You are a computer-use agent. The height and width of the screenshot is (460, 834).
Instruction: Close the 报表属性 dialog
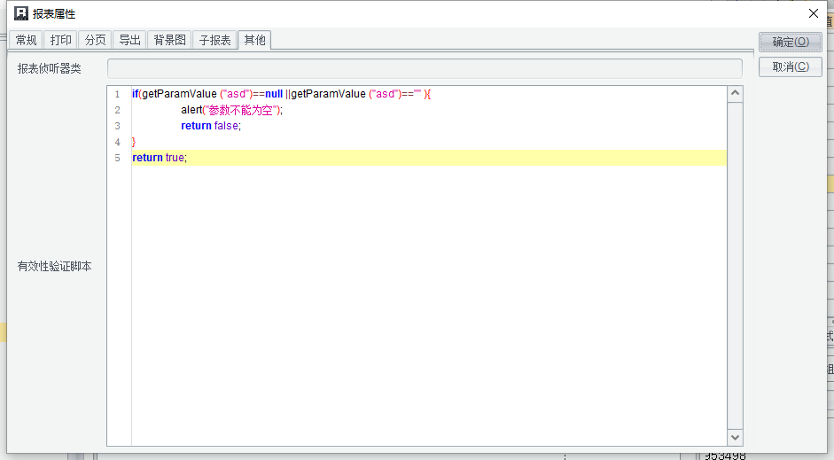pyautogui.click(x=813, y=13)
